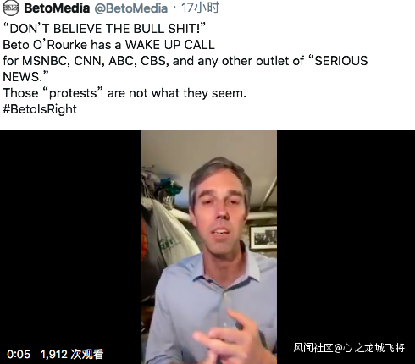
Task: Click the "DON'T BELIEVE THE BULL SHIT!" line
Action: tap(104, 29)
